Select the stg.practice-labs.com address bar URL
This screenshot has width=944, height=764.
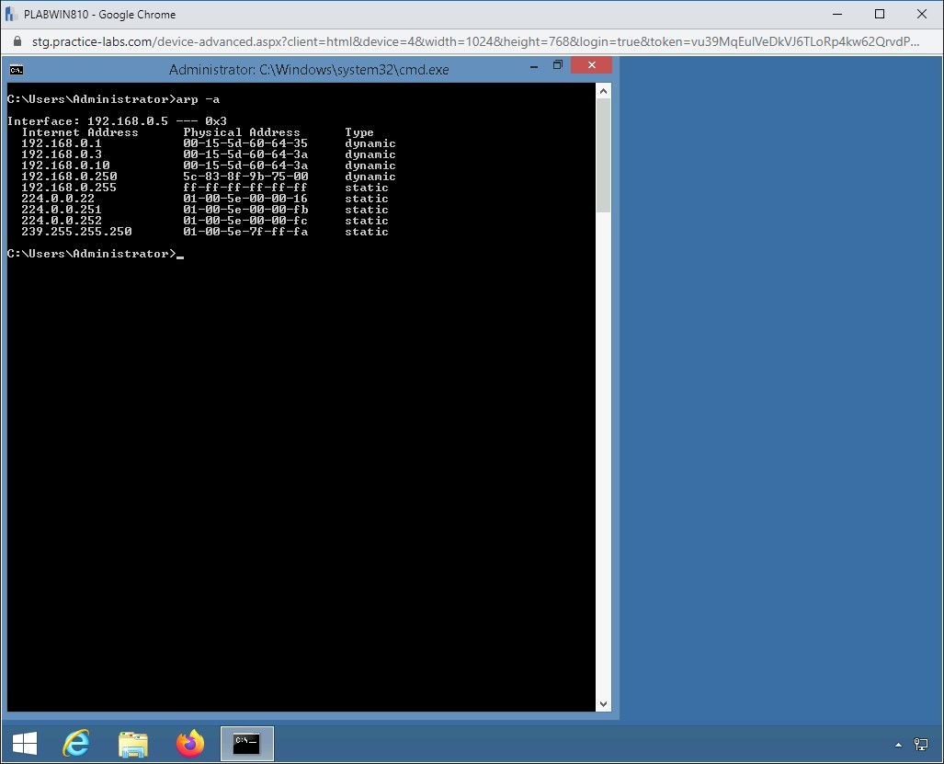coord(276,41)
